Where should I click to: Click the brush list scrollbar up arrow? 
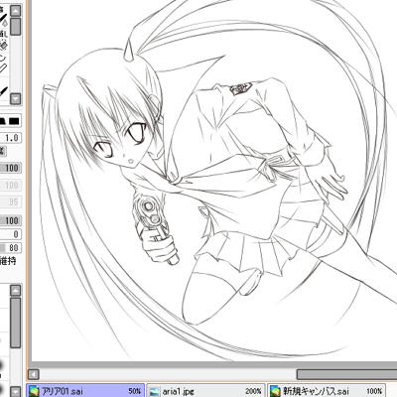[16, 291]
